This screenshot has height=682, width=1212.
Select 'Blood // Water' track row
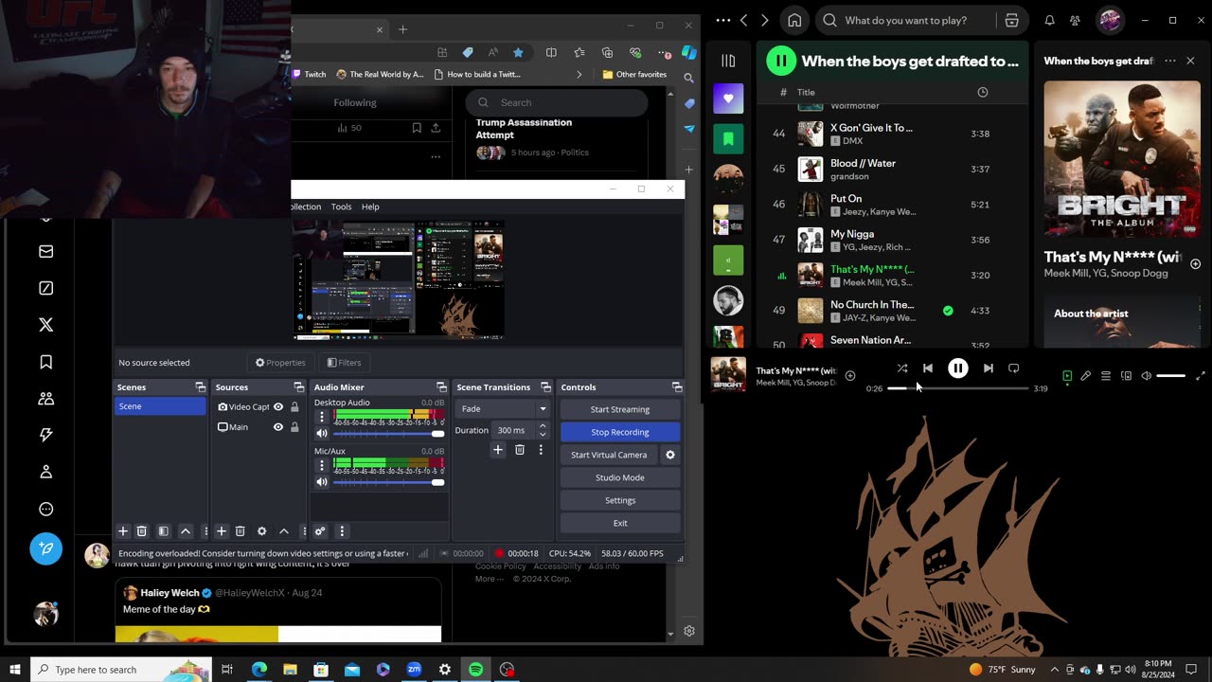[x=890, y=169]
